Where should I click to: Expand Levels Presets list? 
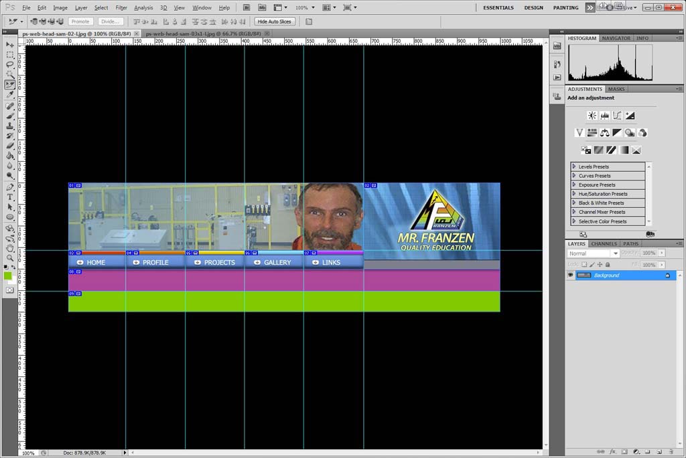coord(574,166)
